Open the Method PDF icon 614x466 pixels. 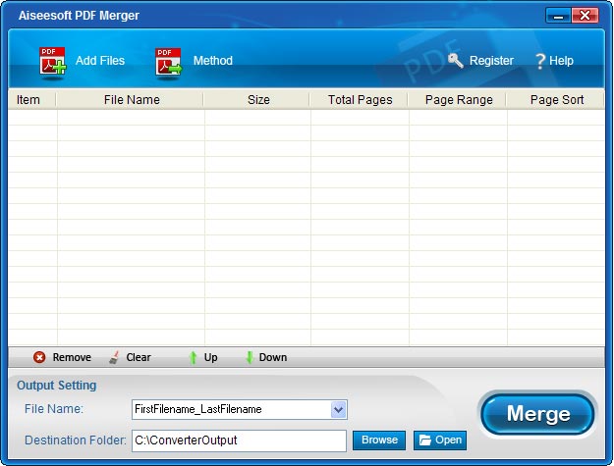pos(168,61)
